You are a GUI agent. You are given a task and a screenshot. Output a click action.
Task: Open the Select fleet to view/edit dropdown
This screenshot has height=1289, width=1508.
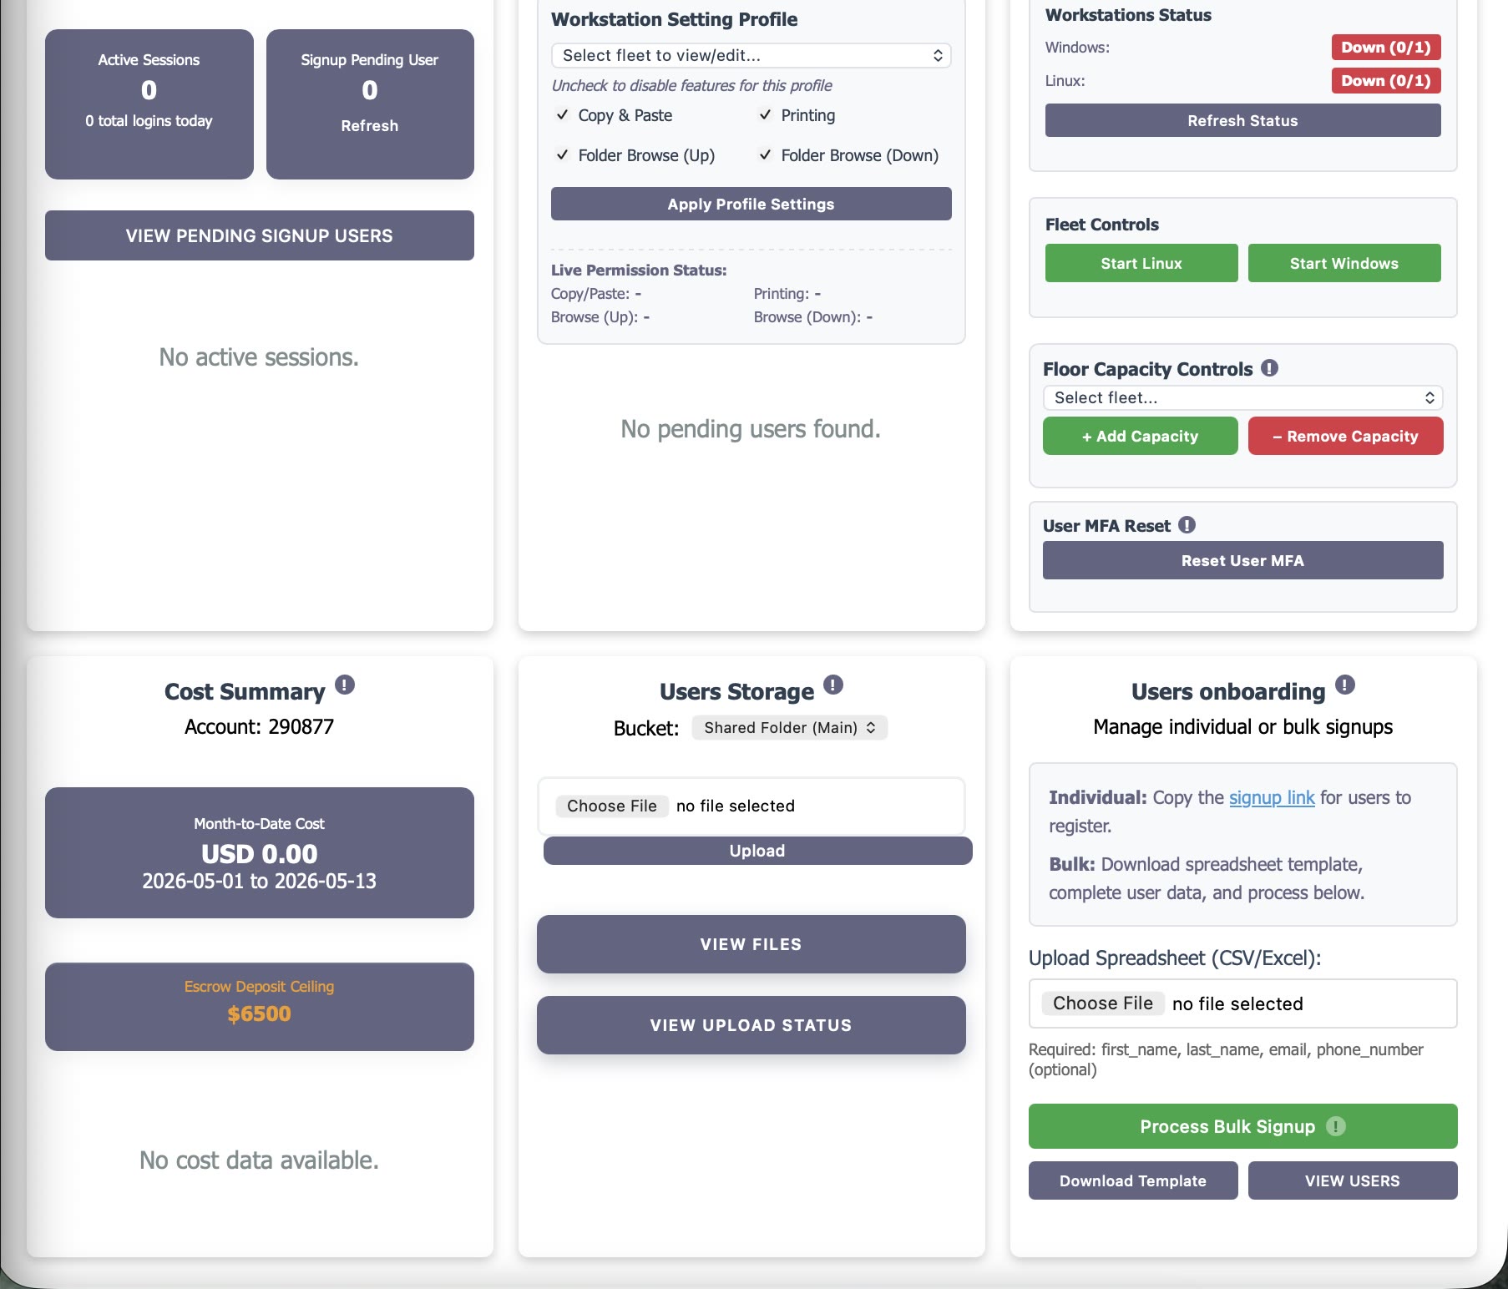pyautogui.click(x=751, y=56)
